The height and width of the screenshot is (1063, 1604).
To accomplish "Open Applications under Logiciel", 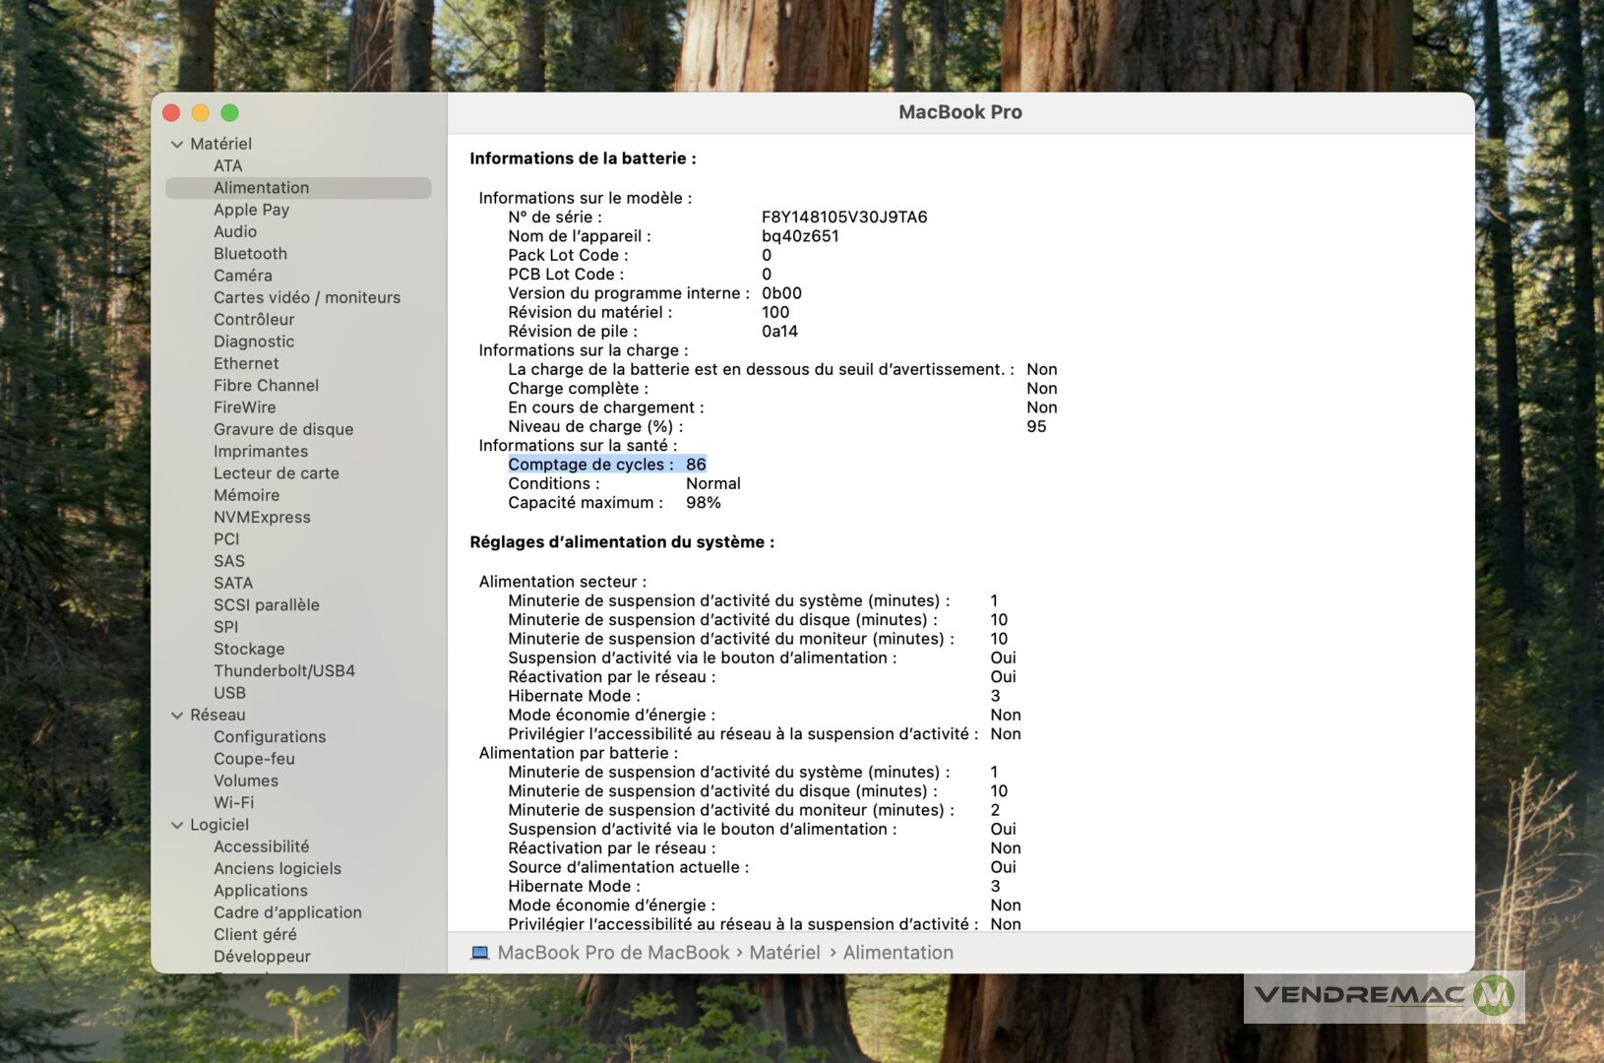I will pos(260,891).
